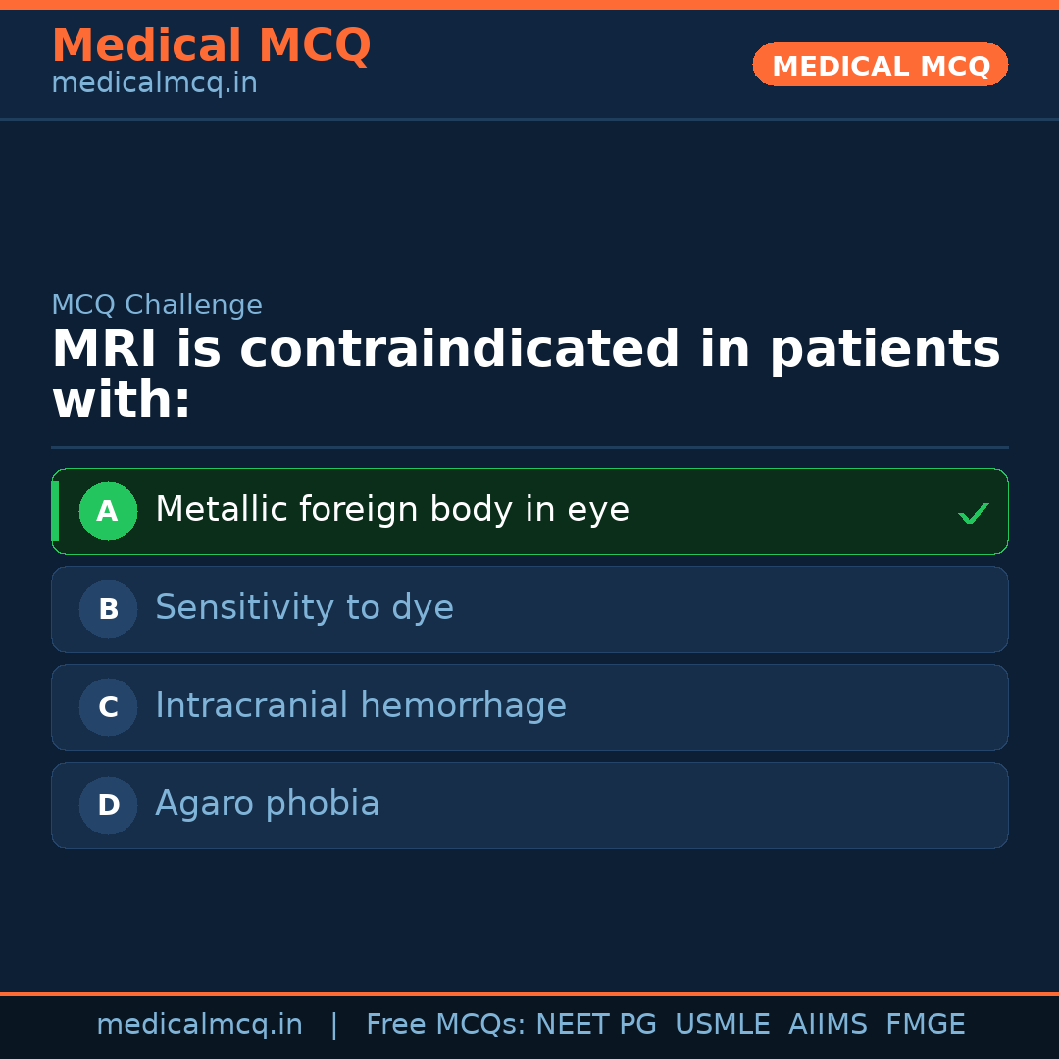The width and height of the screenshot is (1059, 1059).
Task: Select the 'Agaro phobia' option
Action: [268, 804]
